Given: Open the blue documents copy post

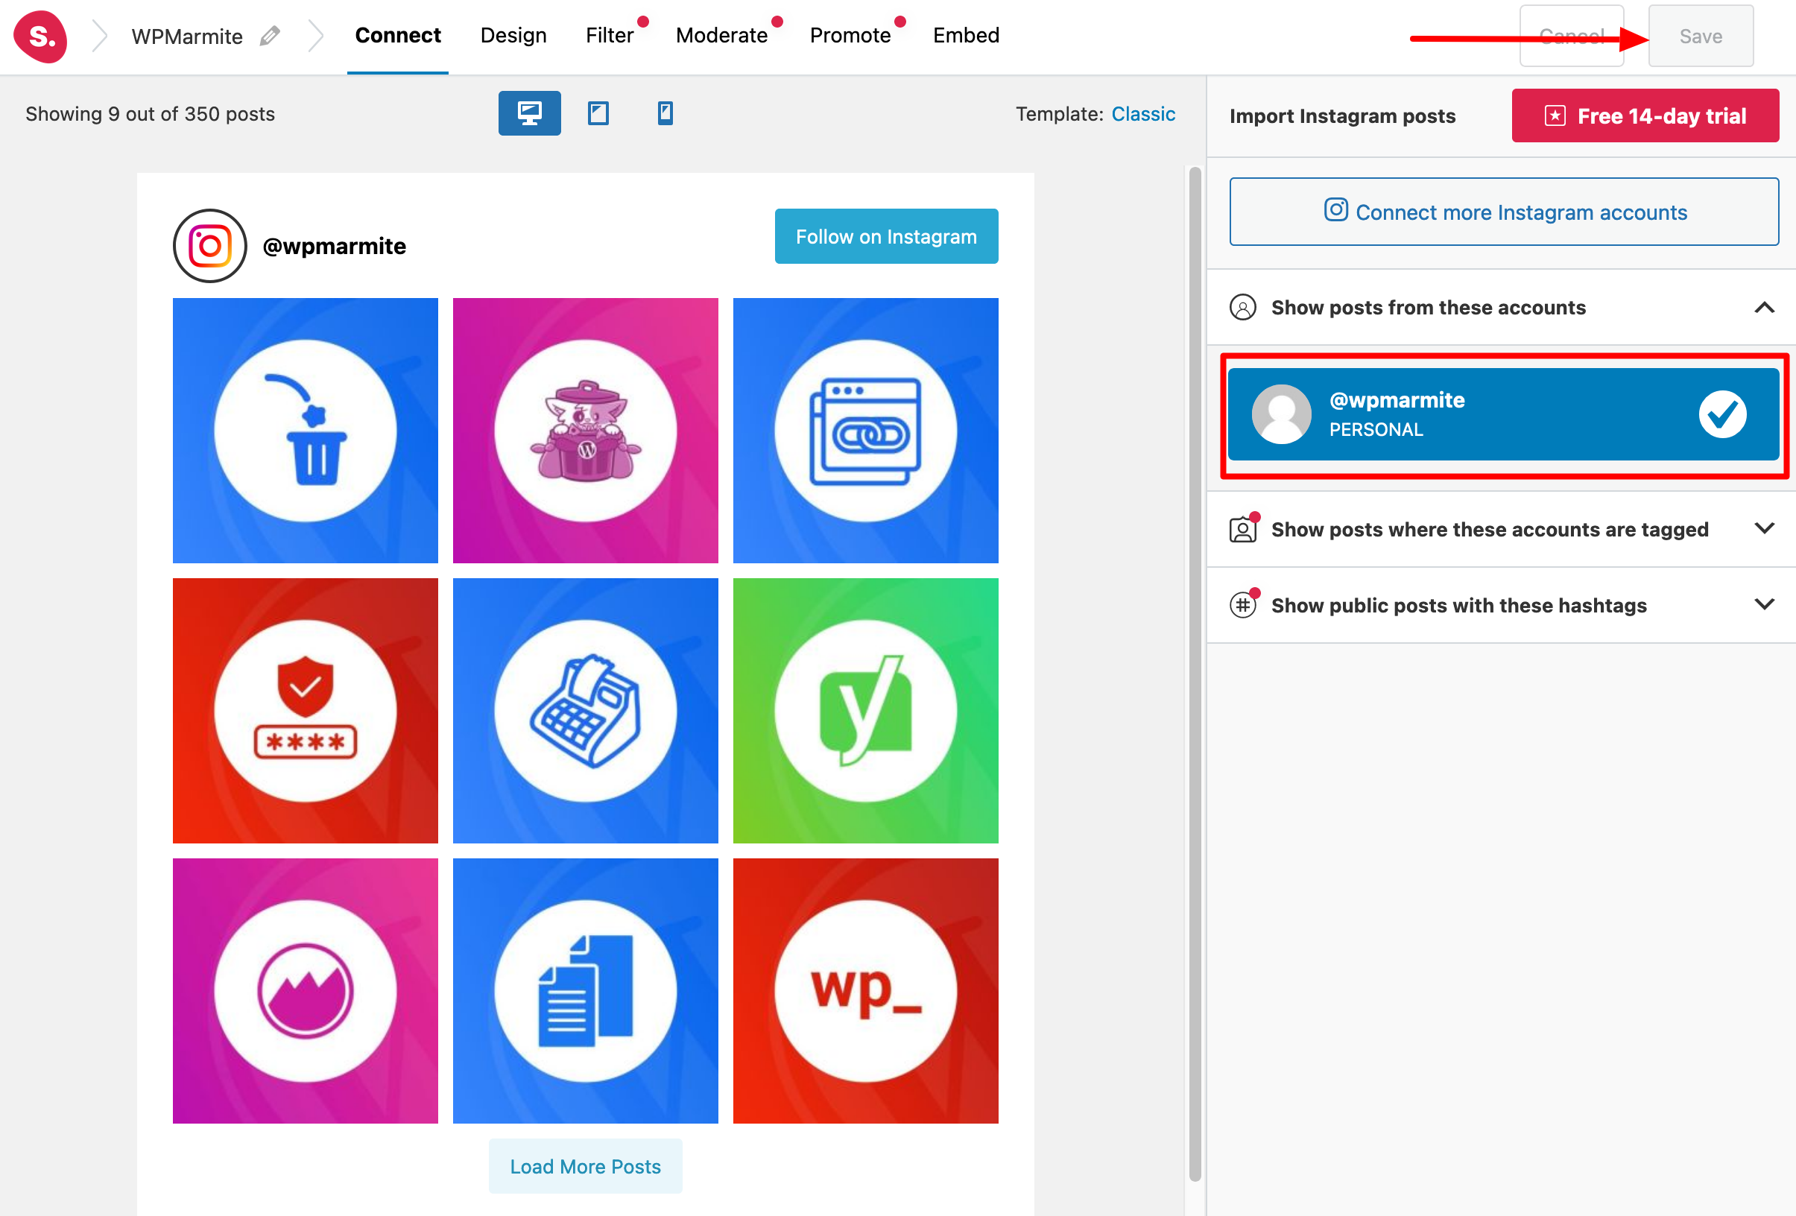Looking at the screenshot, I should pos(585,990).
